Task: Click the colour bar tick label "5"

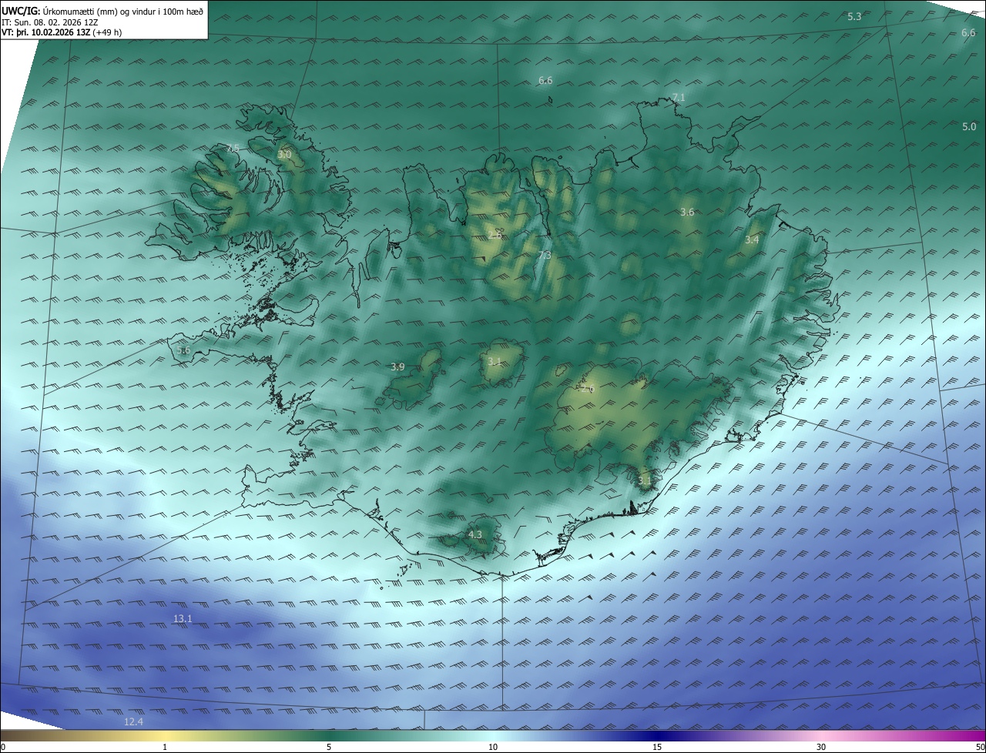Action: click(x=329, y=747)
